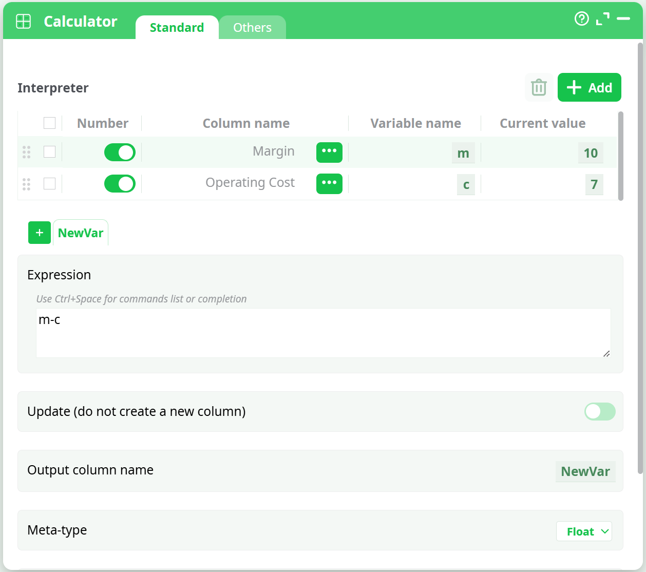646x572 pixels.
Task: Click the Margin row drag handle
Action: tap(27, 152)
